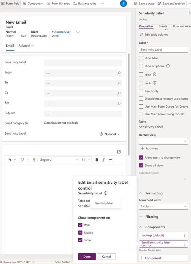Open the Default view dropdown
Screen dimensions: 191x264
click(163, 141)
